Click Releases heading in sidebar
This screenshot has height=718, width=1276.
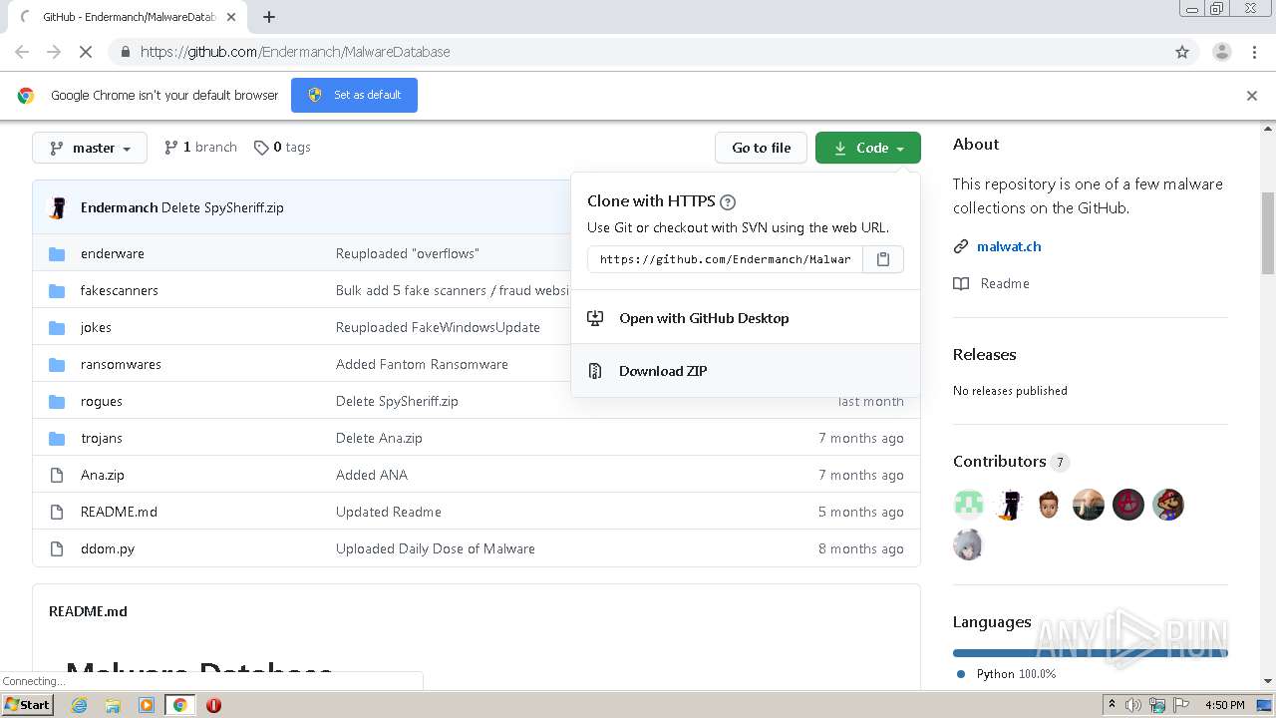(x=984, y=354)
